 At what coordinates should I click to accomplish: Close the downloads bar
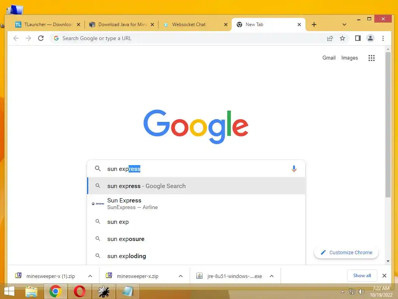(x=384, y=276)
